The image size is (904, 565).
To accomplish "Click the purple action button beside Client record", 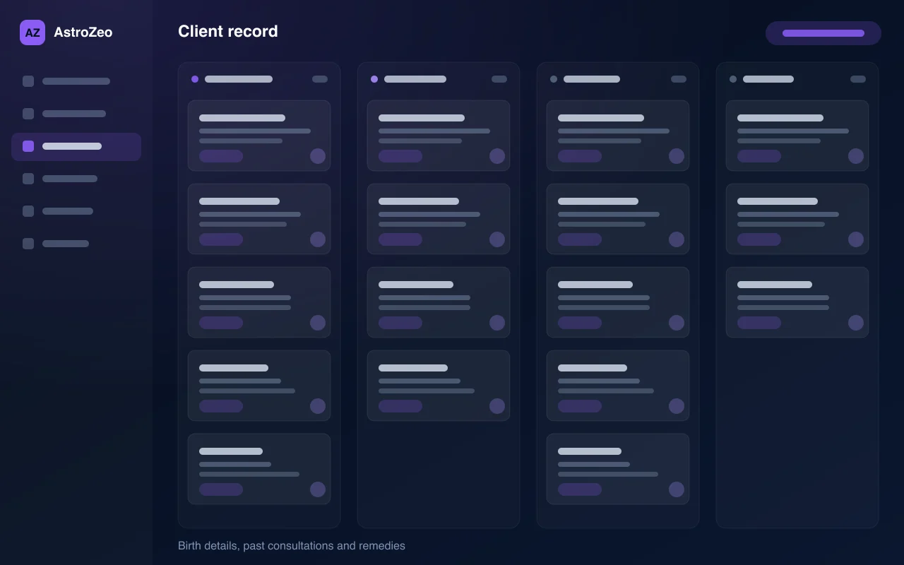I will click(823, 33).
